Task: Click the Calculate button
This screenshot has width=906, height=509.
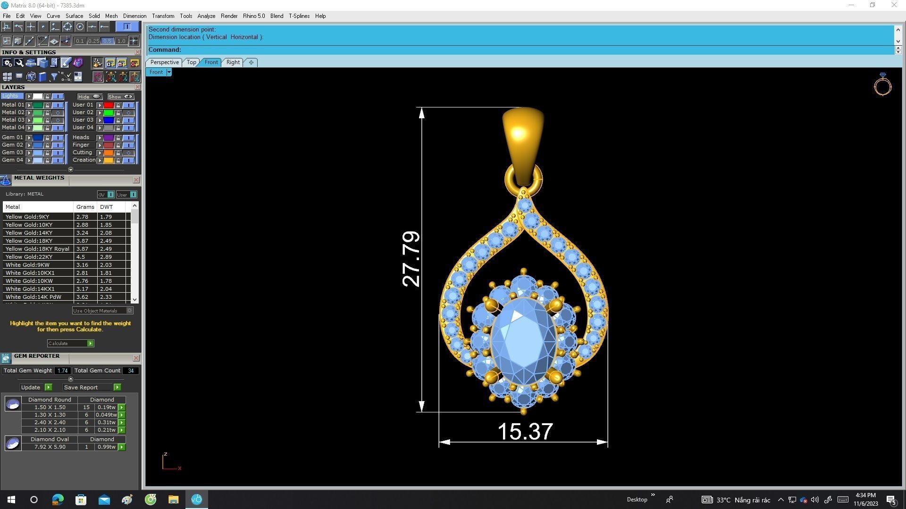Action: coord(70,344)
